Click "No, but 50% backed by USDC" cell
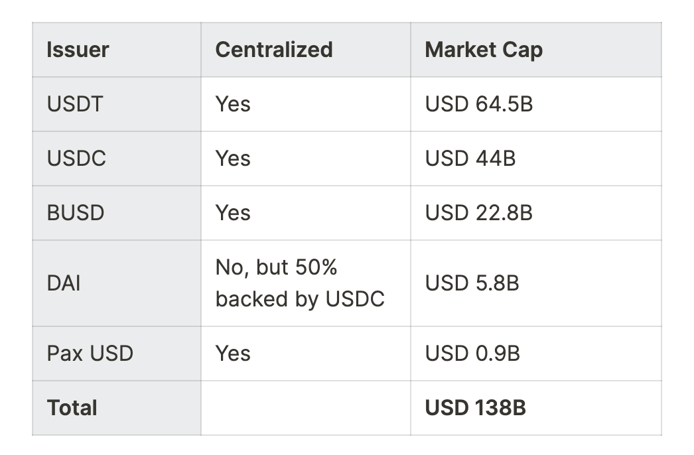The height and width of the screenshot is (455, 694). click(x=300, y=283)
